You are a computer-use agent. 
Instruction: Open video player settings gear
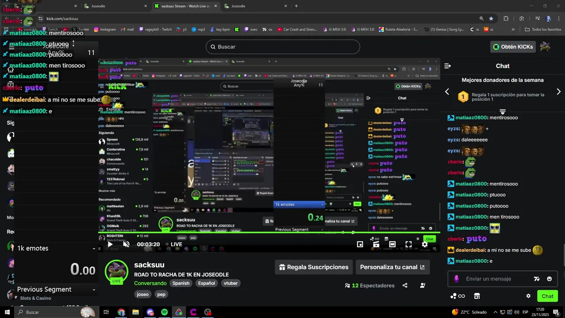click(425, 244)
